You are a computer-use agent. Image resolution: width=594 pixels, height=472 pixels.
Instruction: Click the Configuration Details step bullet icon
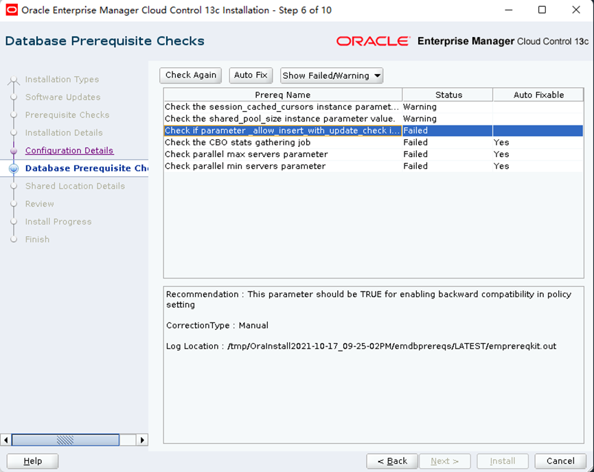(x=14, y=151)
